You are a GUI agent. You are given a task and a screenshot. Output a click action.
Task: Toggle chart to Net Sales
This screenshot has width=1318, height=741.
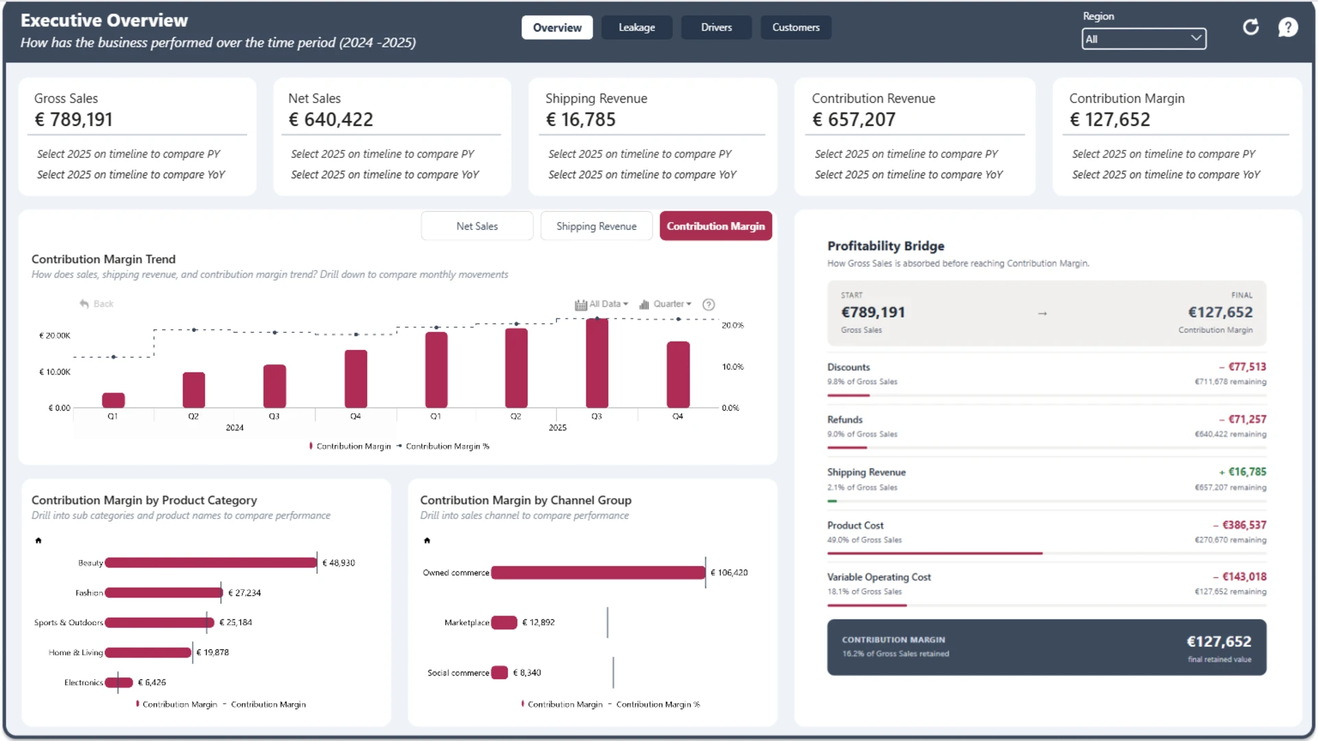coord(477,226)
